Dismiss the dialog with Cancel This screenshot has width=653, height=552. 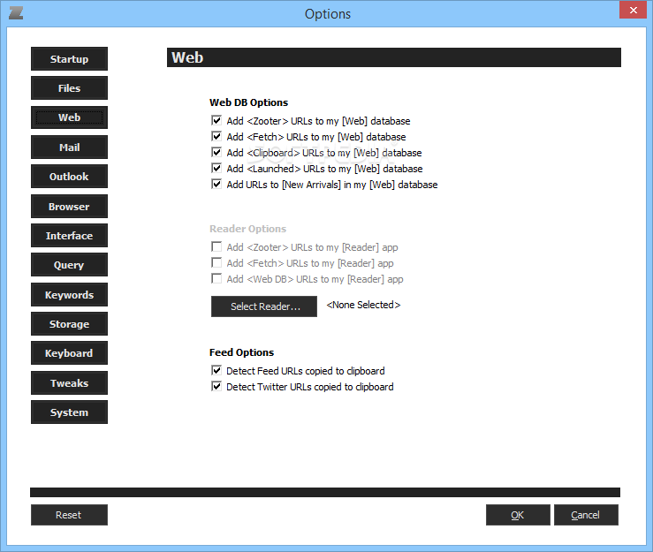(586, 515)
